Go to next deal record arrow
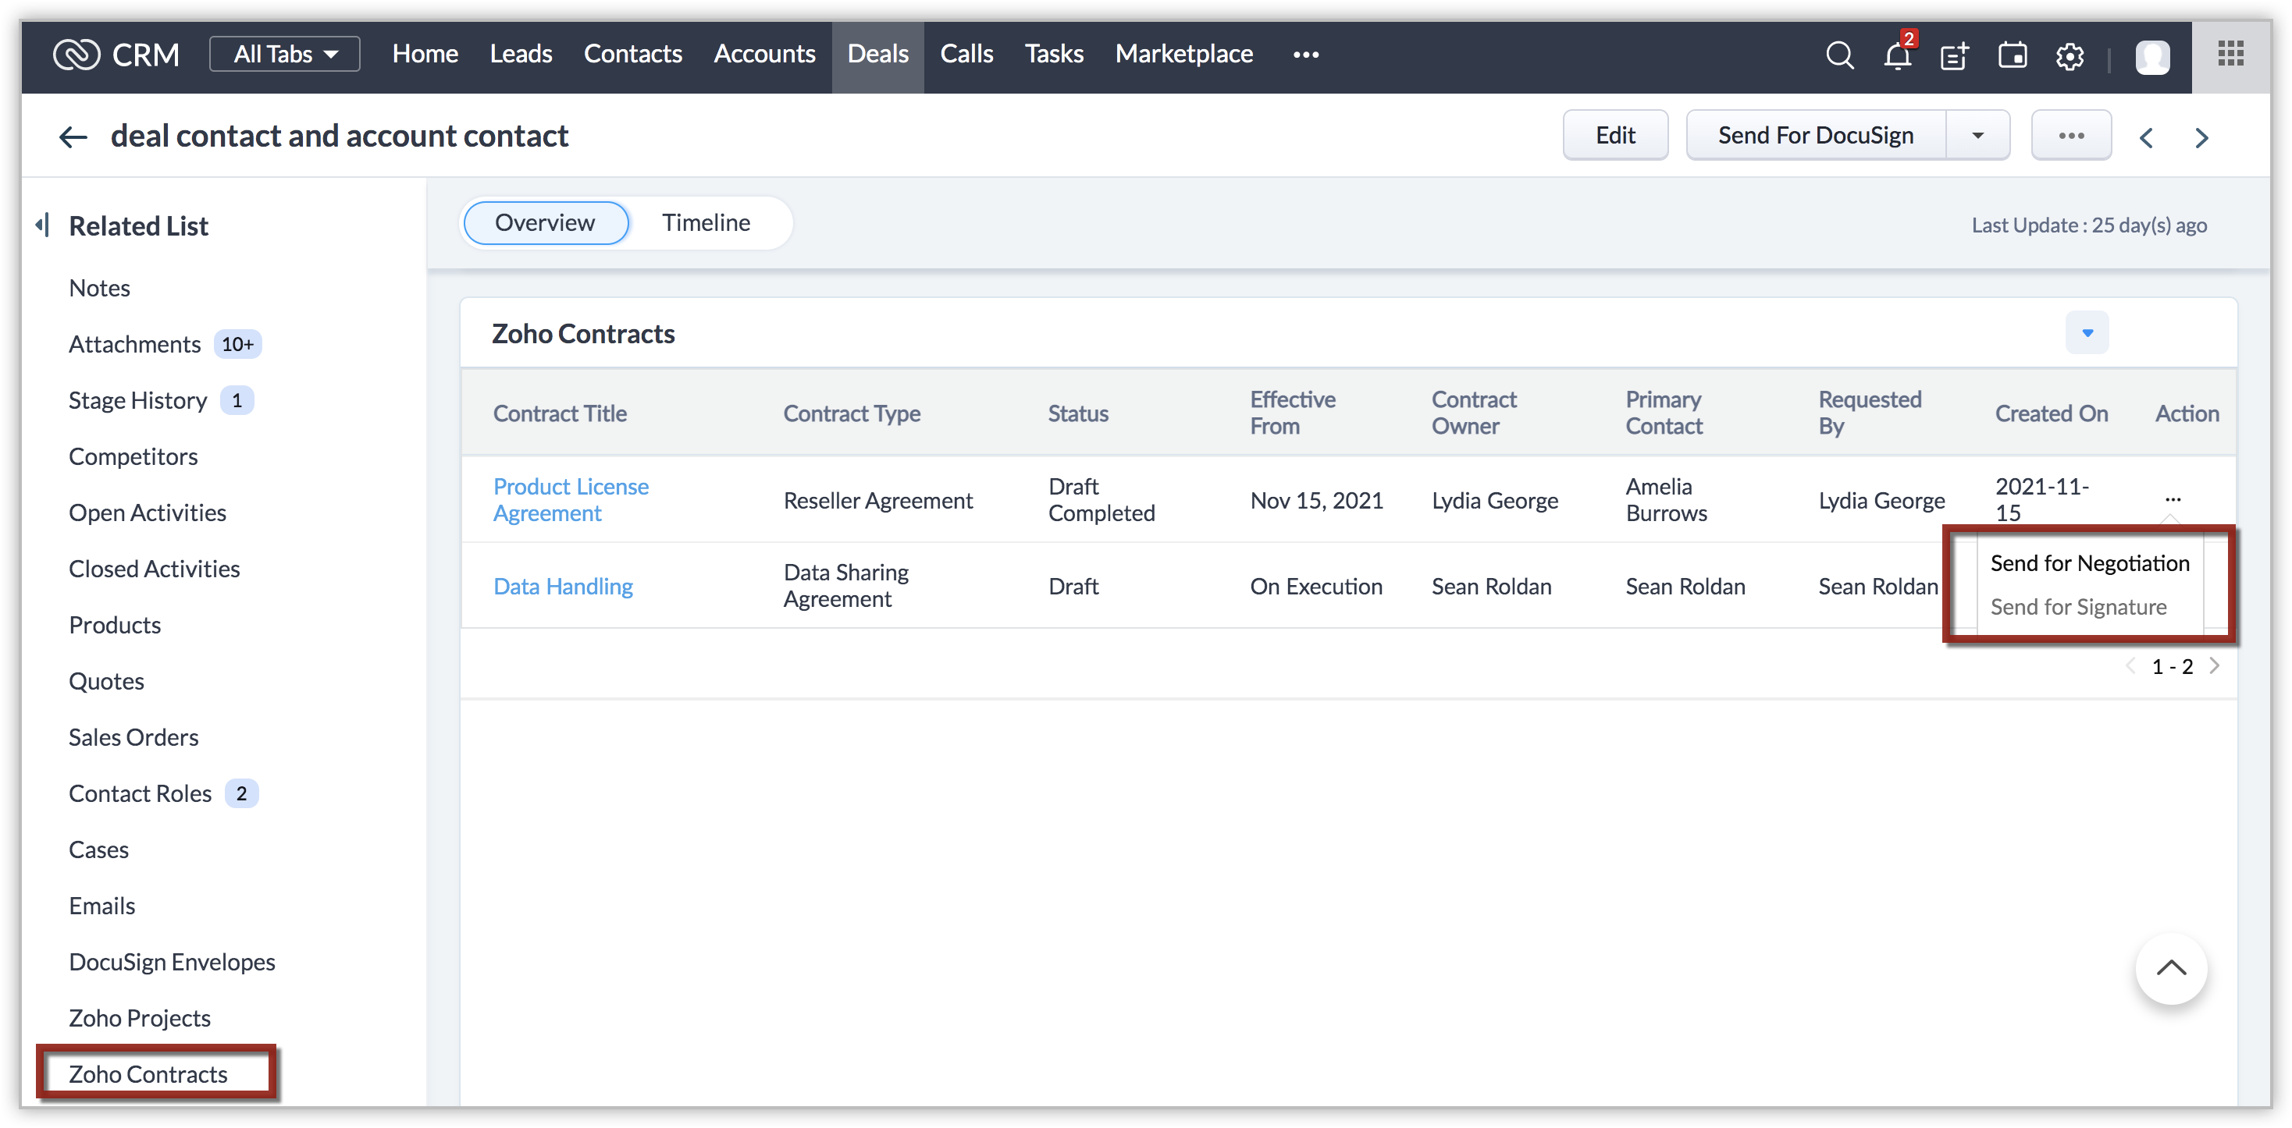 [2201, 138]
